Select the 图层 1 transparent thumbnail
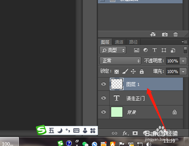The height and width of the screenshot is (146, 189). [117, 84]
